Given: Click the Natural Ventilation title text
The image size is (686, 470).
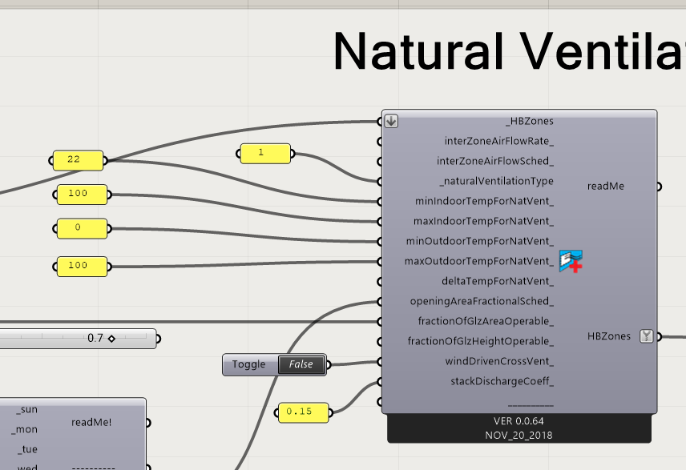Looking at the screenshot, I should [x=509, y=51].
